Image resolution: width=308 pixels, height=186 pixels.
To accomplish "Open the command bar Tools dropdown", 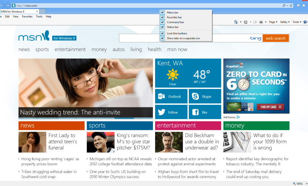I will point(297,22).
